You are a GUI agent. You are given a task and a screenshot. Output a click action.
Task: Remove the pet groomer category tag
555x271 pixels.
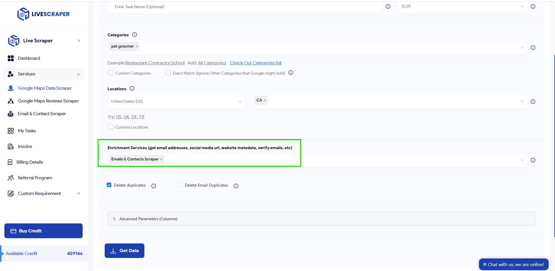click(x=137, y=46)
